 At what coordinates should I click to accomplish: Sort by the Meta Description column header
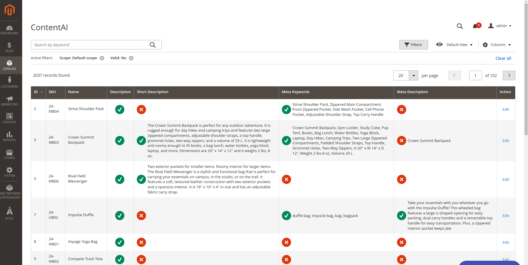click(445, 92)
